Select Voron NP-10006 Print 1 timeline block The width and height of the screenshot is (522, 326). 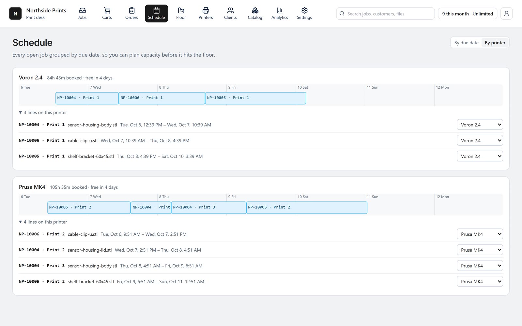pyautogui.click(x=162, y=98)
